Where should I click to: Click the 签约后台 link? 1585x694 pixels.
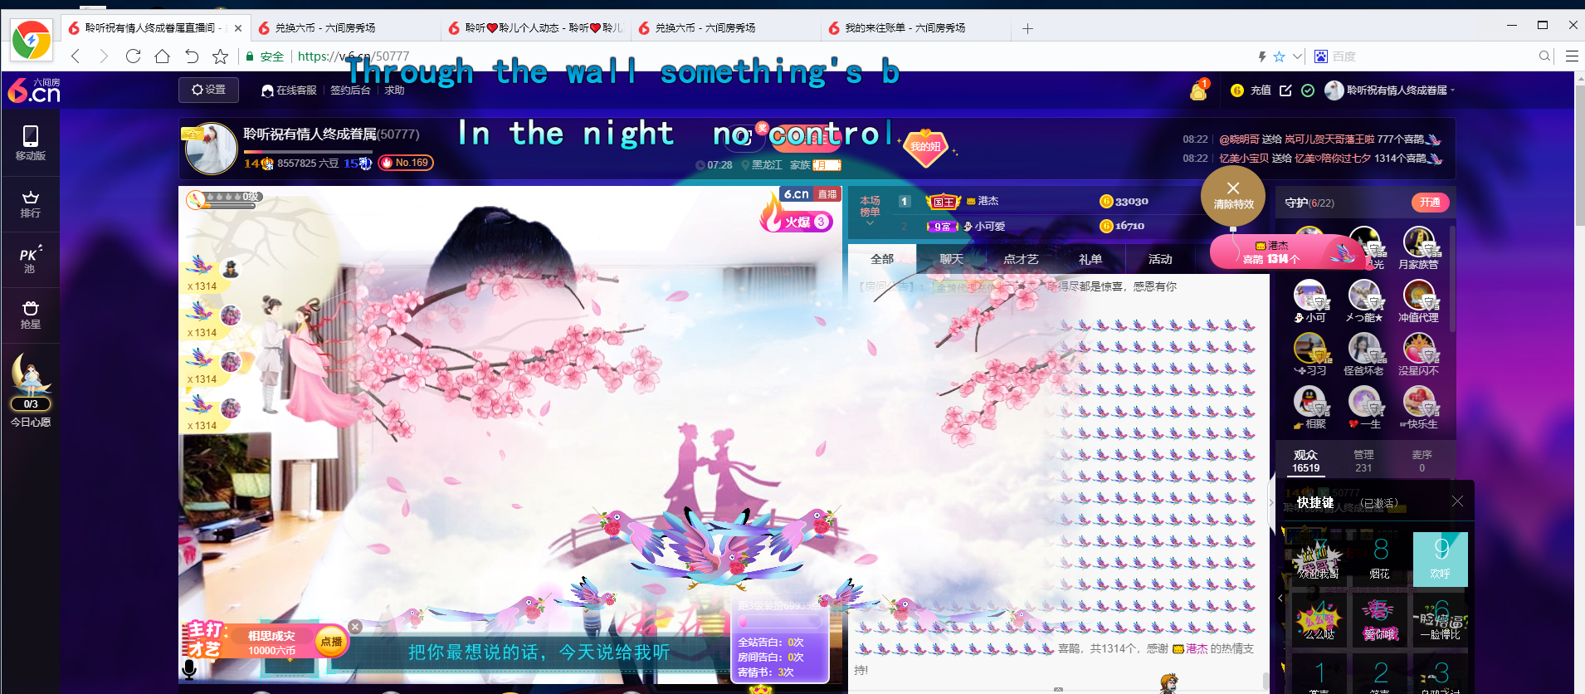click(x=350, y=90)
